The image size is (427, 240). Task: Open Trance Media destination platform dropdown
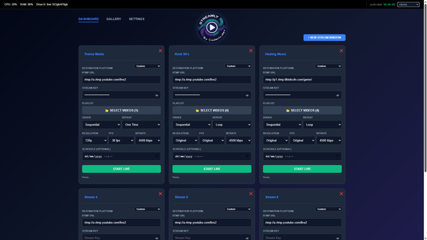tap(148, 66)
